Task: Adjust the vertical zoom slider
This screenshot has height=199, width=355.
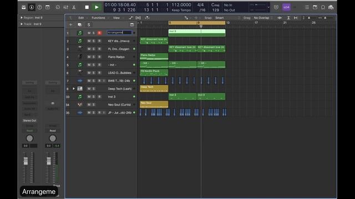Action: (x=310, y=18)
